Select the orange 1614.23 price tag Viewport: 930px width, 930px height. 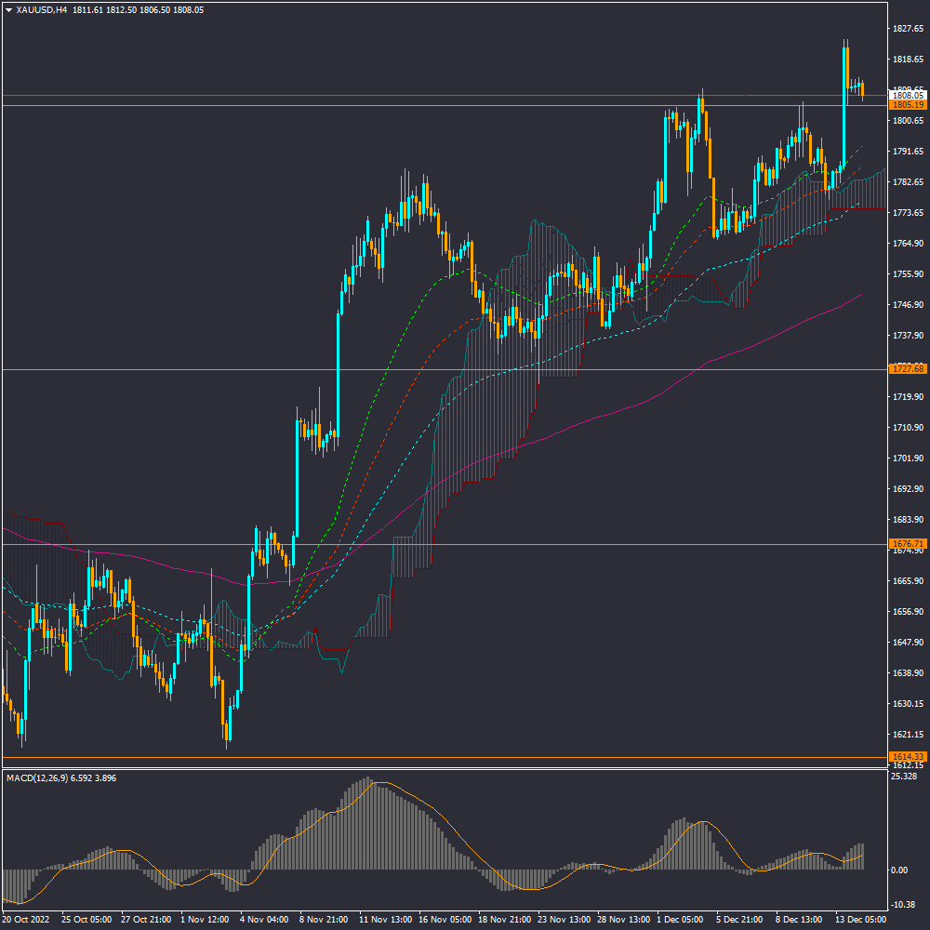[907, 757]
